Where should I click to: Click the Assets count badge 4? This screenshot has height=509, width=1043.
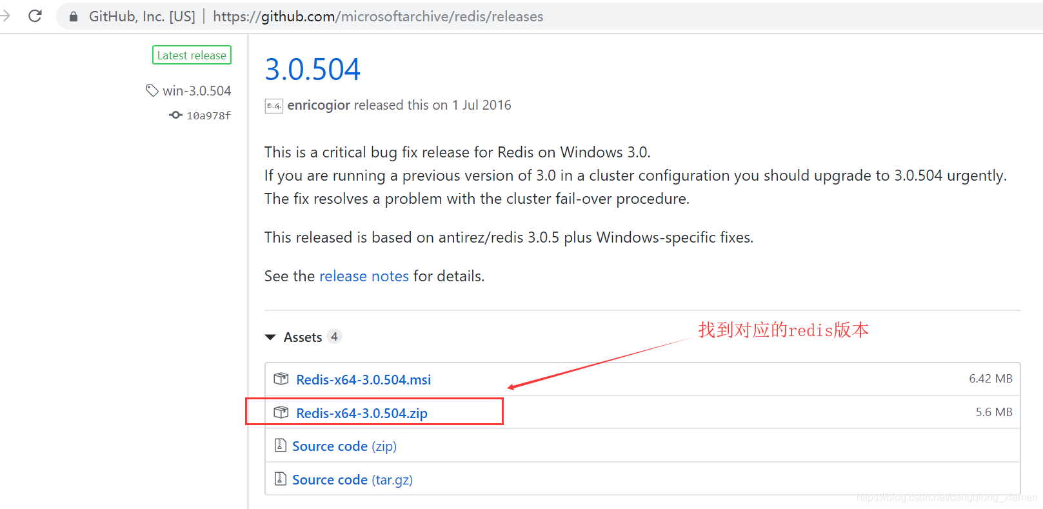tap(334, 337)
